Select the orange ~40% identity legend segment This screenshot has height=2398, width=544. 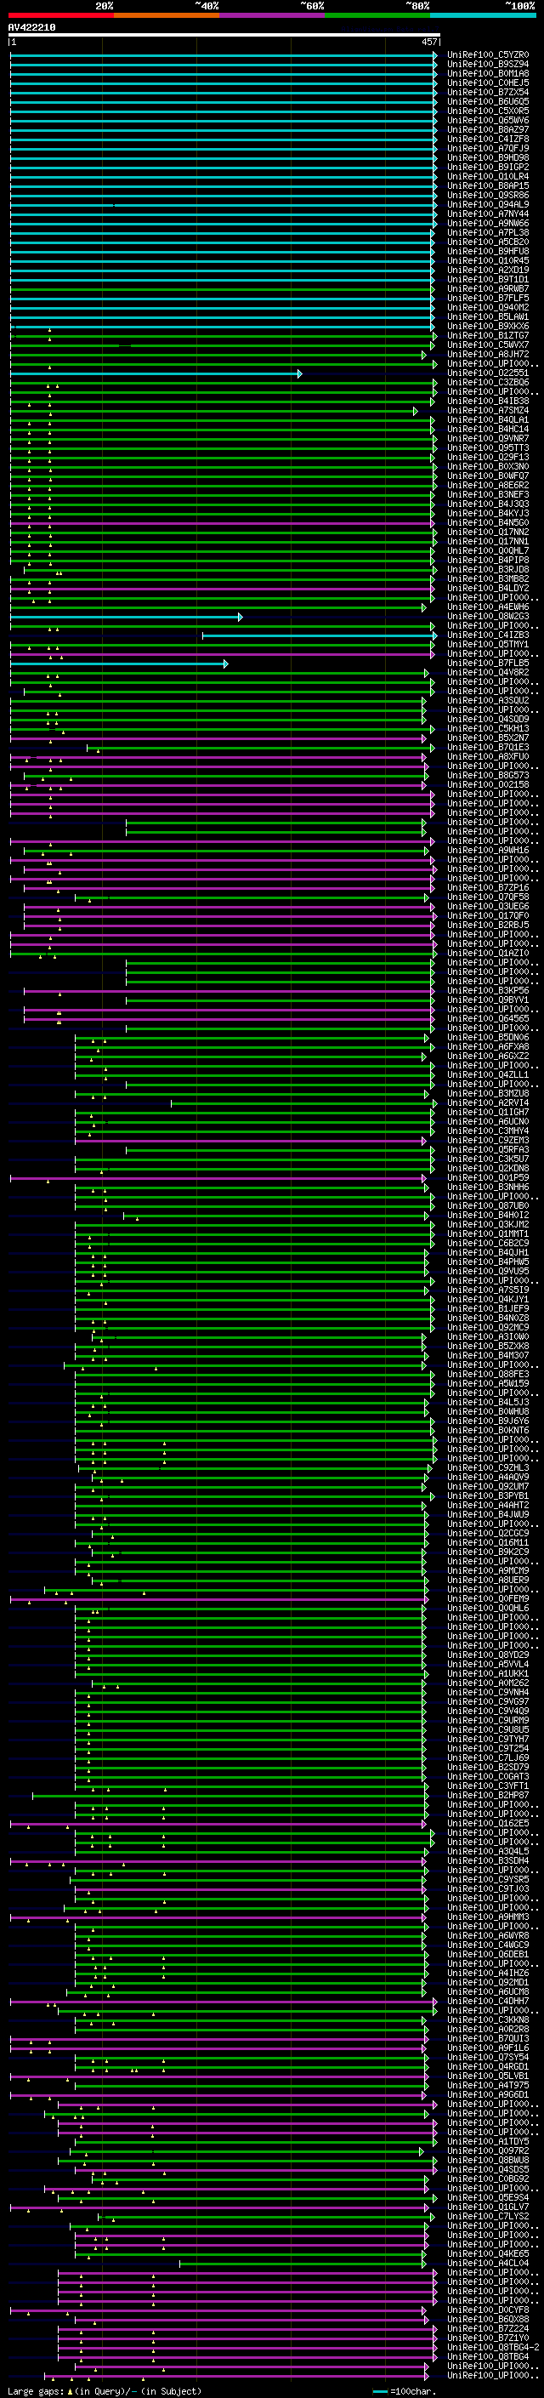[x=167, y=15]
